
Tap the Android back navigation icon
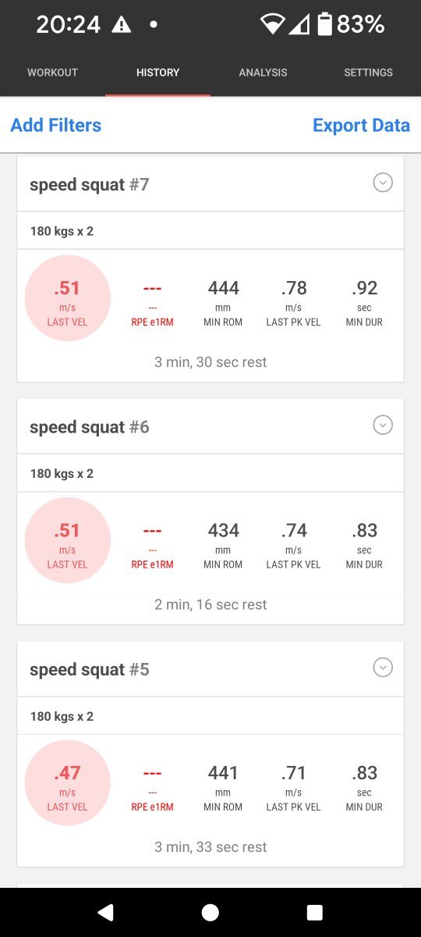105,912
